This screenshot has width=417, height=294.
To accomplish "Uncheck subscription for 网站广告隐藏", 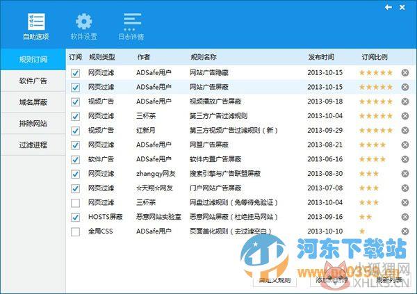I will click(x=76, y=73).
